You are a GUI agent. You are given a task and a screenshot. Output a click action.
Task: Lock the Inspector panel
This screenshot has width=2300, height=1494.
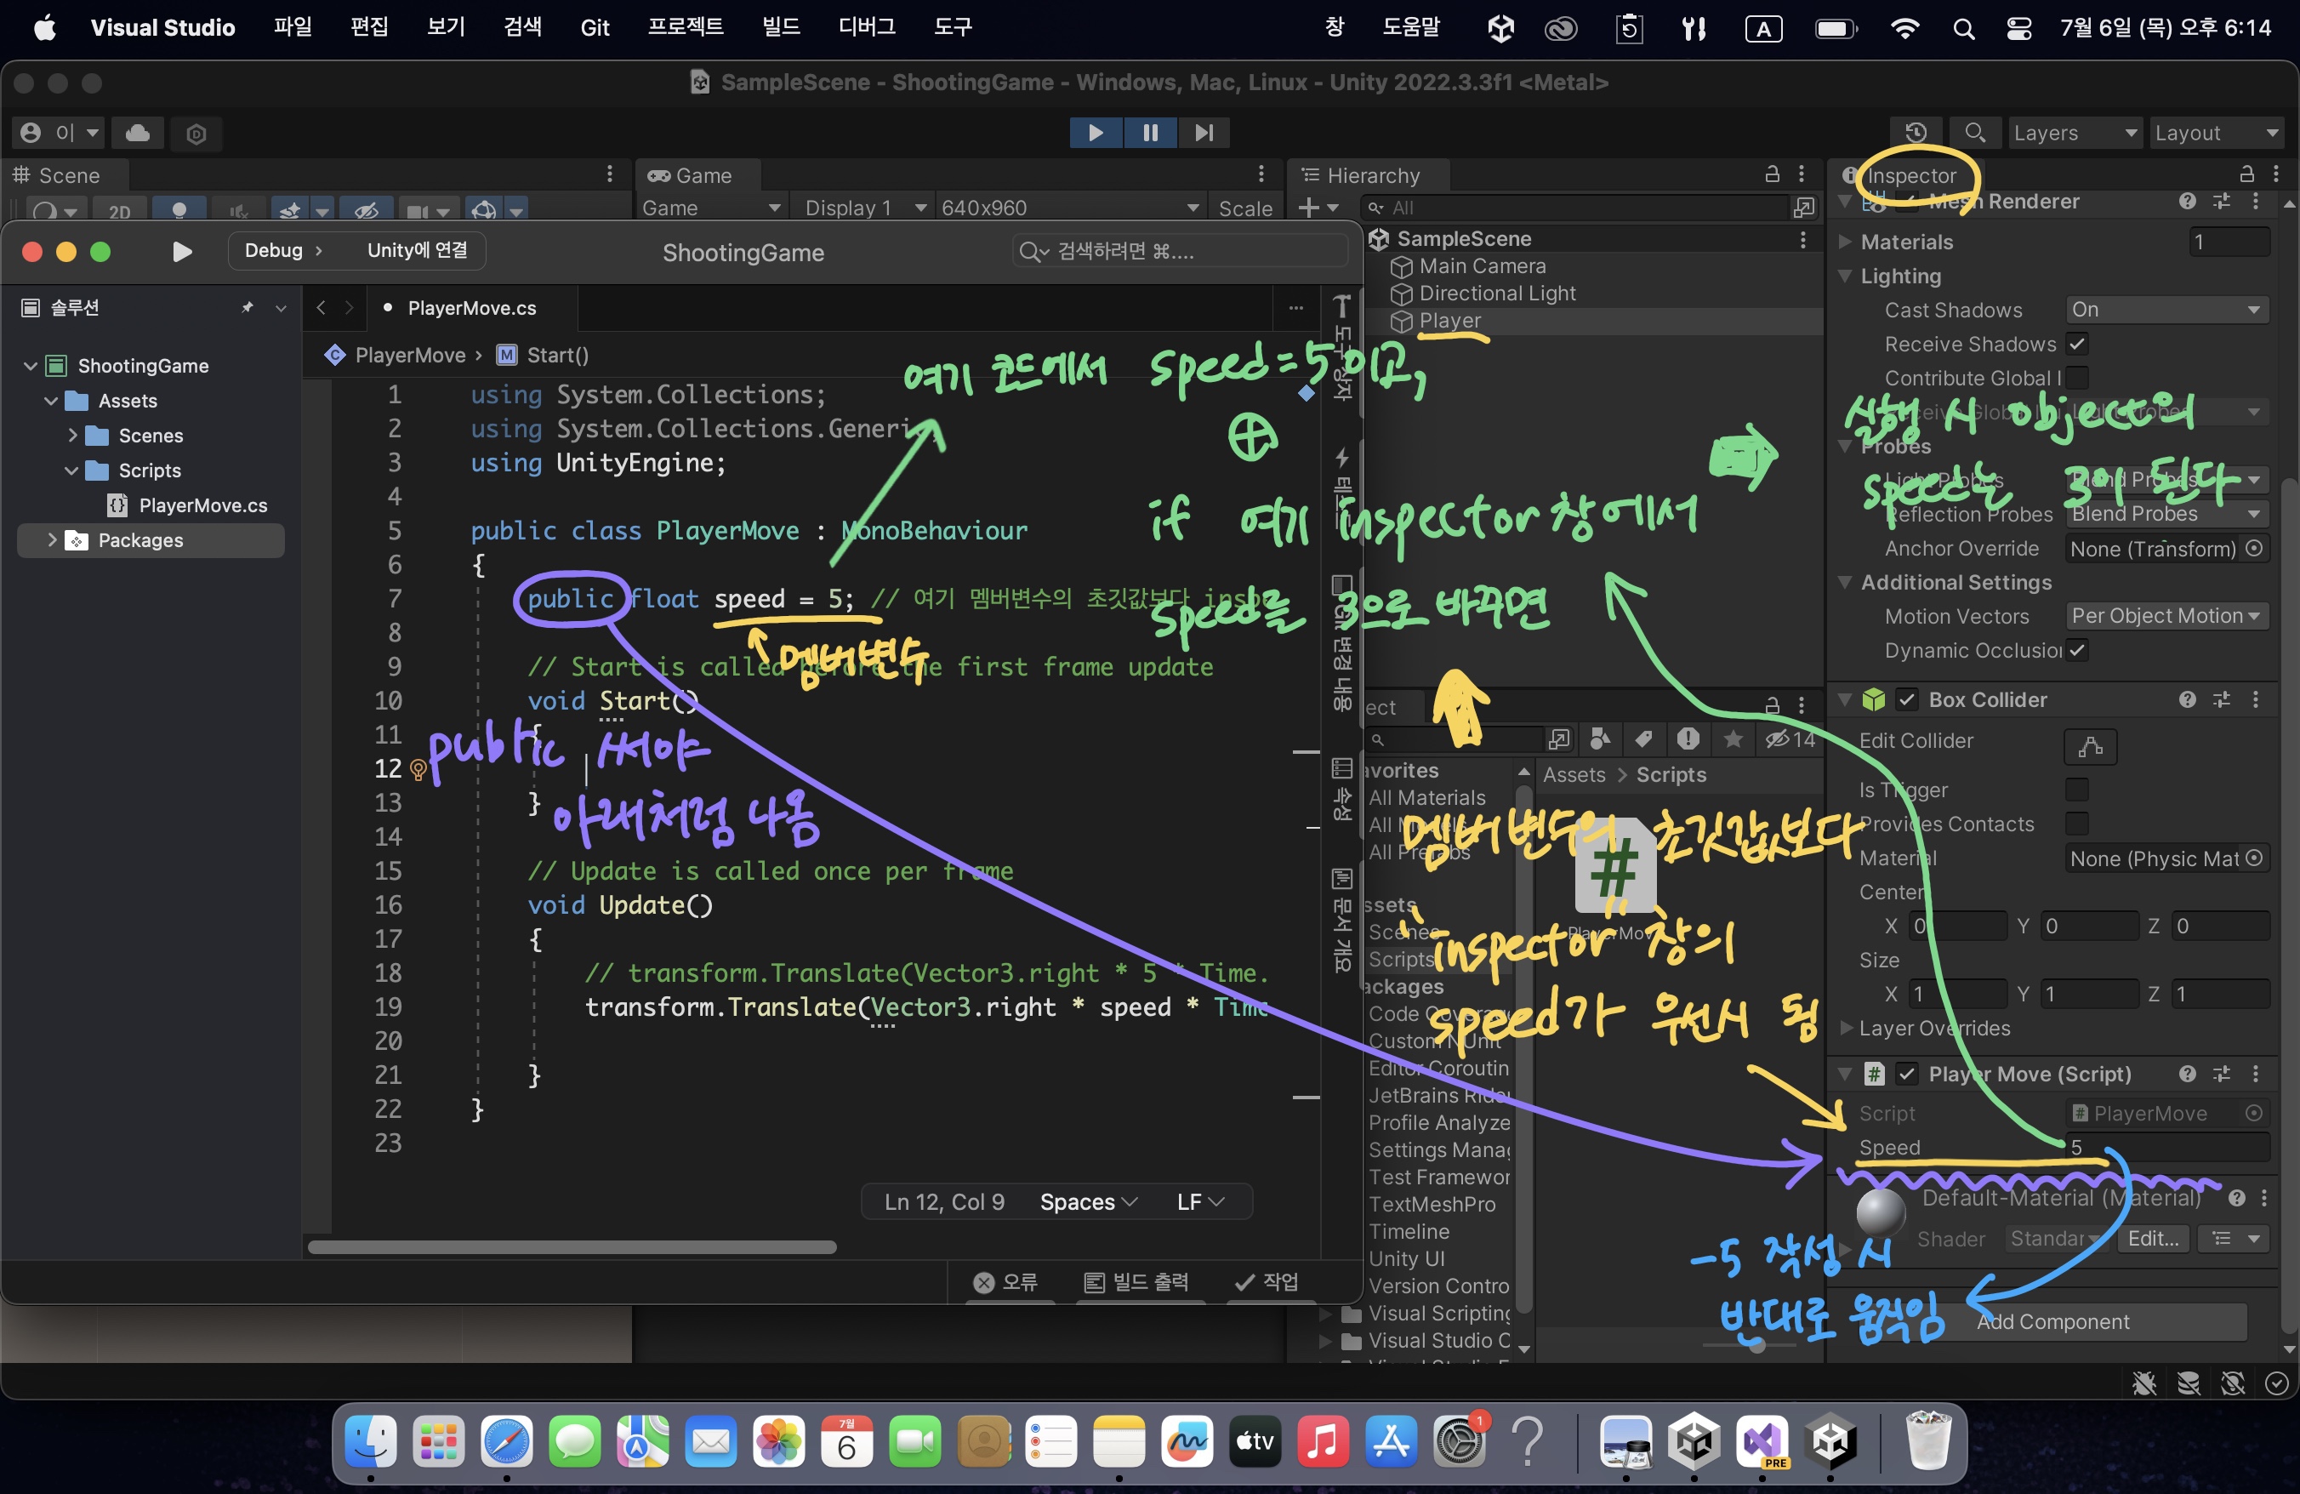[2247, 175]
